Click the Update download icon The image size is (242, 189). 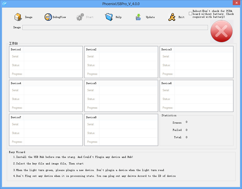(x=138, y=17)
